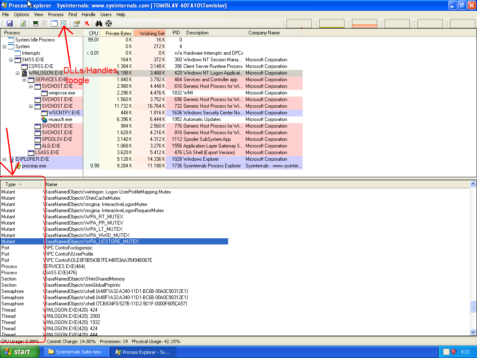Sort by the Private Bytes column header
This screenshot has height=358, width=477.
[116, 33]
